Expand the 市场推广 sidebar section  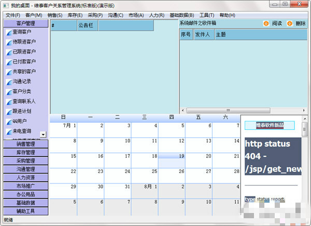[26, 186]
